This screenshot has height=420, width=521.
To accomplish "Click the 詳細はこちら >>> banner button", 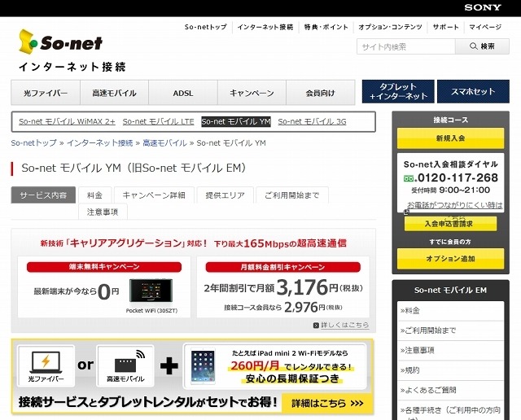I will [x=327, y=404].
